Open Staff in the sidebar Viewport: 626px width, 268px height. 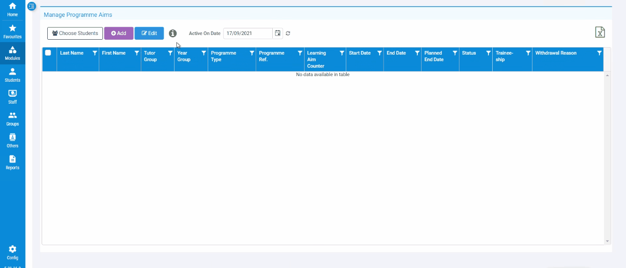point(13,97)
